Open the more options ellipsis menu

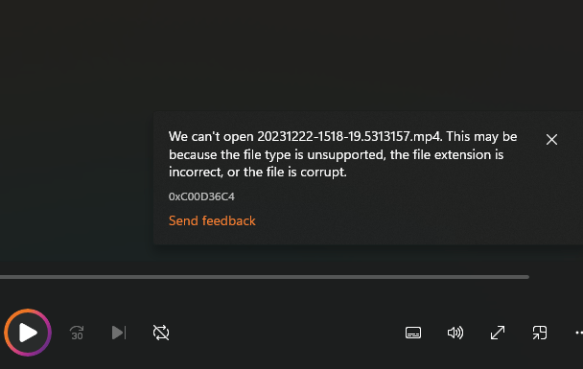tap(579, 333)
